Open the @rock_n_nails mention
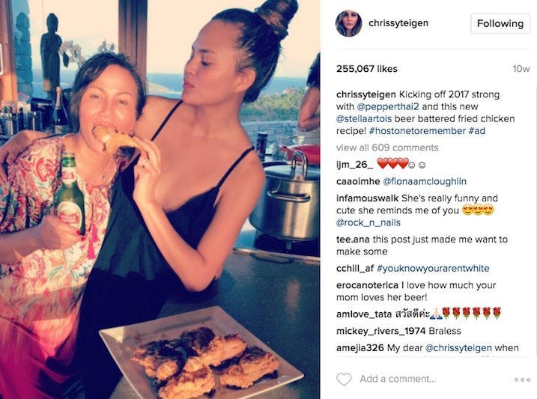This screenshot has height=399, width=537. (368, 223)
